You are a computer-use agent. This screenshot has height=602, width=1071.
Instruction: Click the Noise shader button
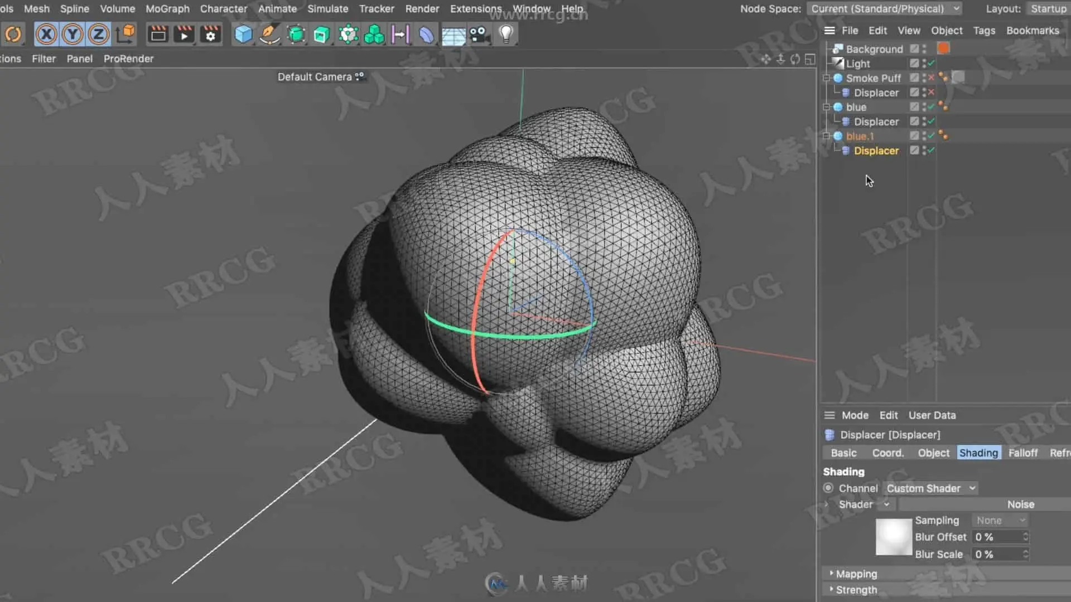(x=985, y=504)
